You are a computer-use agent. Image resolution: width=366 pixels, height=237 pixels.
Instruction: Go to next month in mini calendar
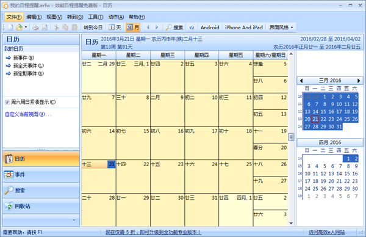click(x=359, y=81)
